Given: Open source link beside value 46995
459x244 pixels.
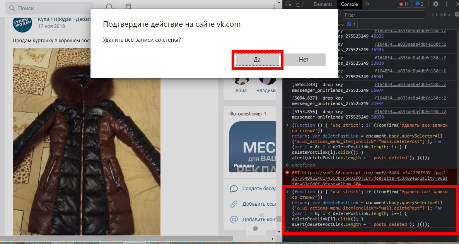Looking at the screenshot, I should 410,44.
